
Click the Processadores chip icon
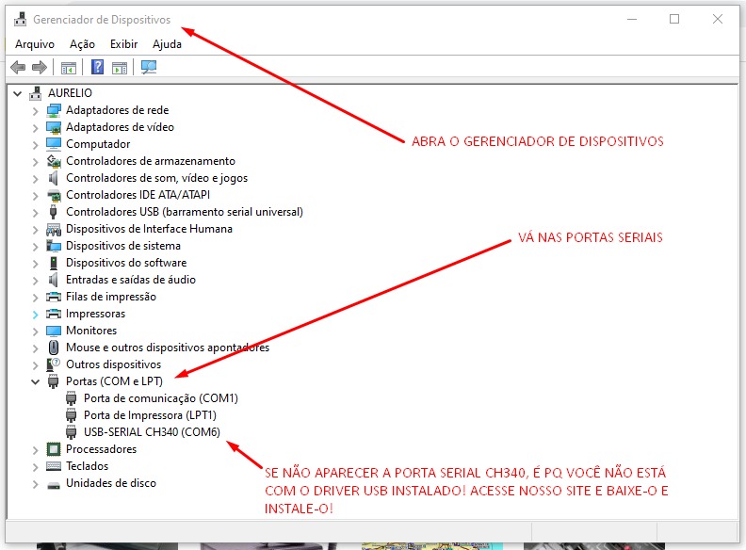click(x=54, y=449)
